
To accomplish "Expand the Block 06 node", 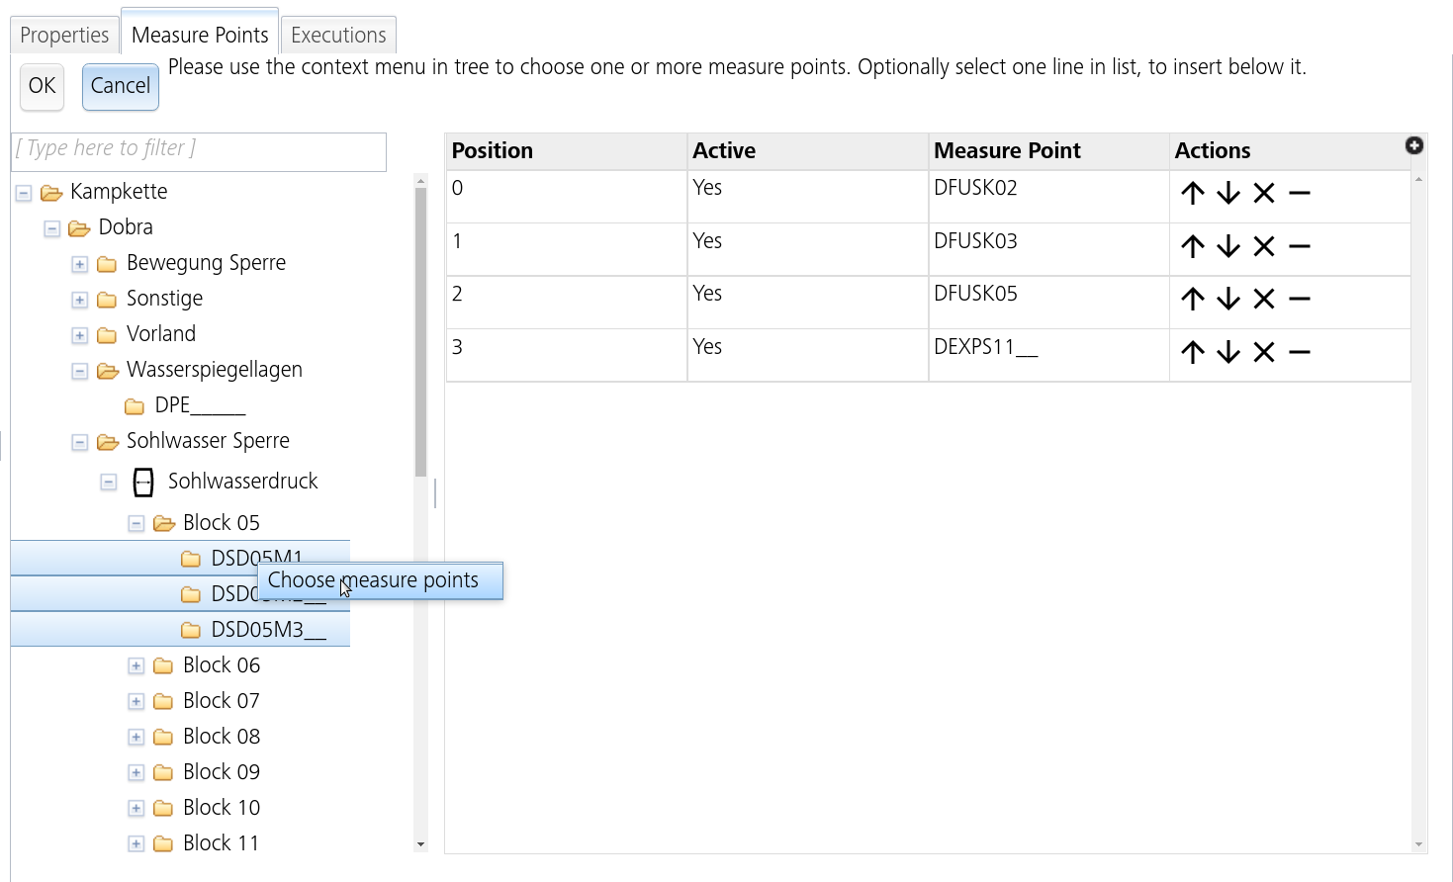I will (136, 665).
